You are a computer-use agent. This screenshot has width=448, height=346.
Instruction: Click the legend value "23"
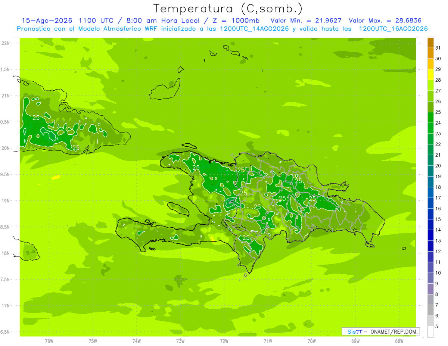click(438, 134)
